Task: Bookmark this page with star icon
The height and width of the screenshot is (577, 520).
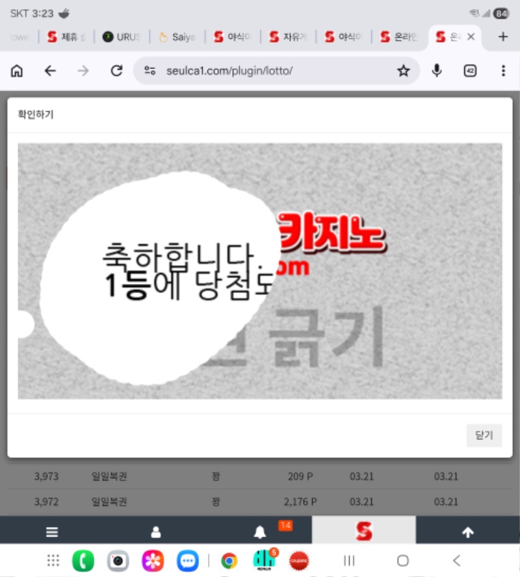Action: coord(404,71)
